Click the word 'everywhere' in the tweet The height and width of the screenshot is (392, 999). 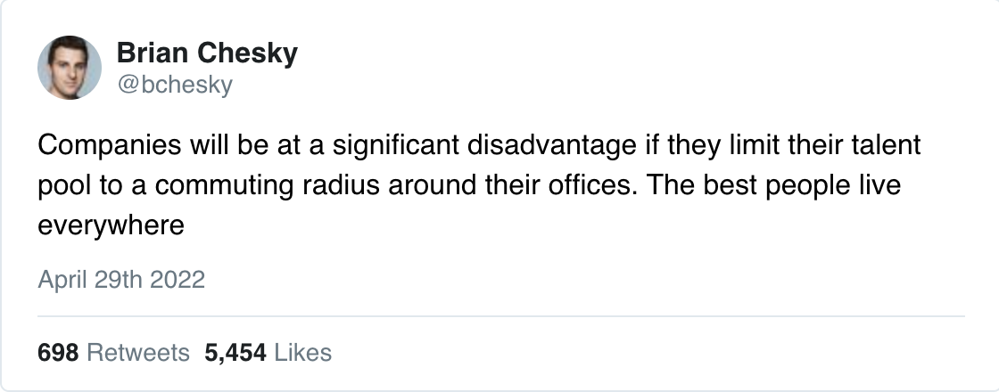coord(111,225)
